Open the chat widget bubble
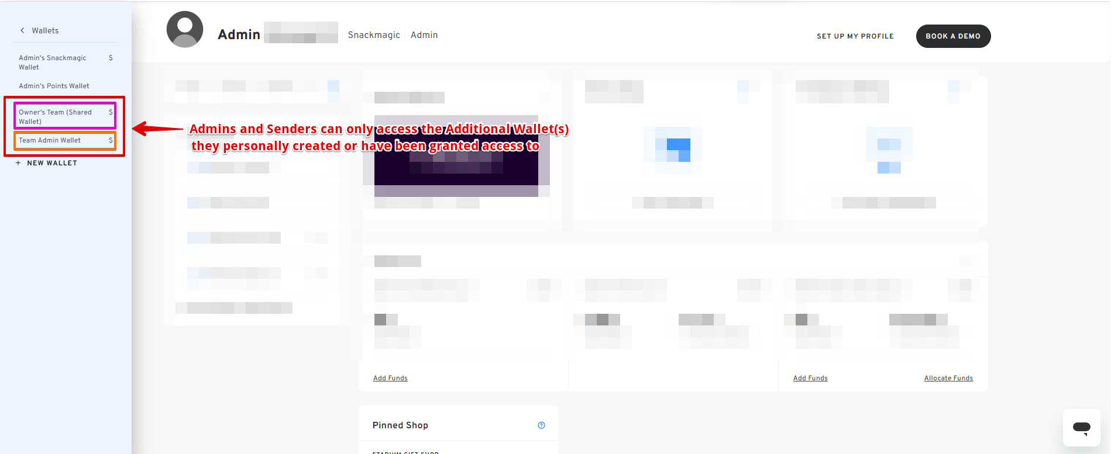The width and height of the screenshot is (1111, 454). (1081, 428)
